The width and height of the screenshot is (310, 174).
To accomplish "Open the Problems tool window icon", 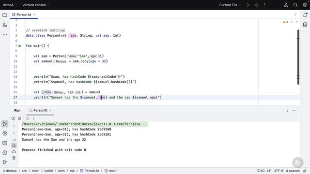I will click(x=5, y=153).
